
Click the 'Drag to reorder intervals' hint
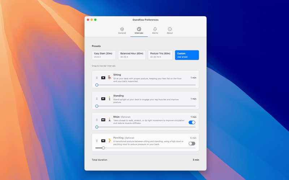[x=104, y=66]
